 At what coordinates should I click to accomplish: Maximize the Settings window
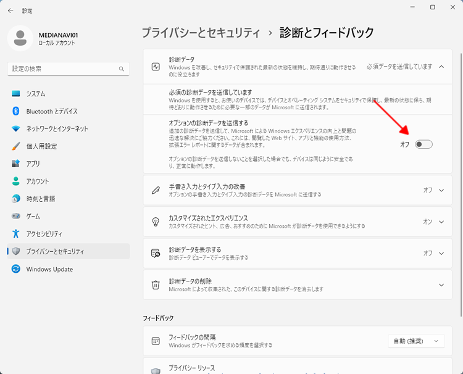(x=433, y=7)
